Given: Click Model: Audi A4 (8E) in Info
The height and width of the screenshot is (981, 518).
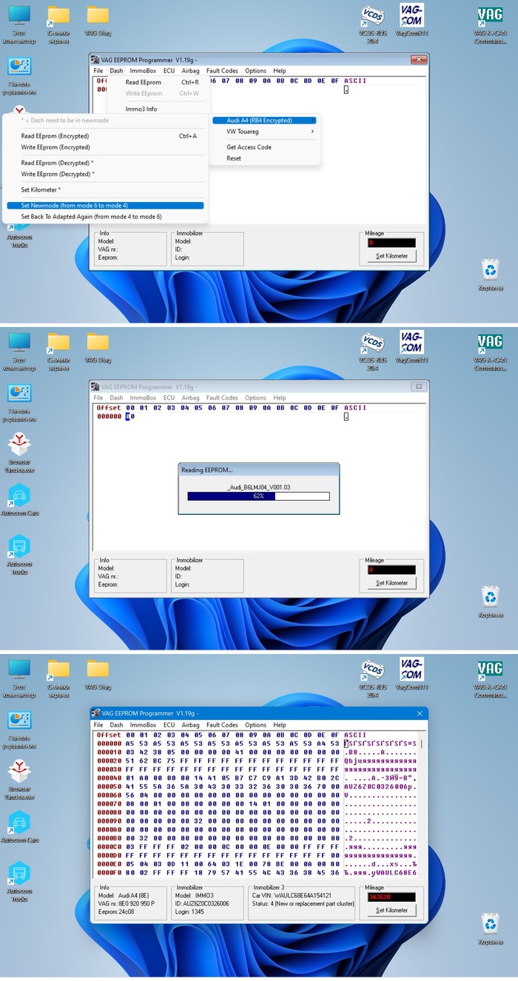Looking at the screenshot, I should pos(122,895).
